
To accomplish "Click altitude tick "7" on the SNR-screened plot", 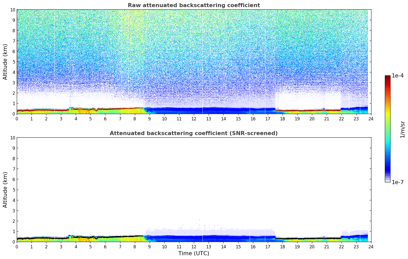I will click(14, 169).
